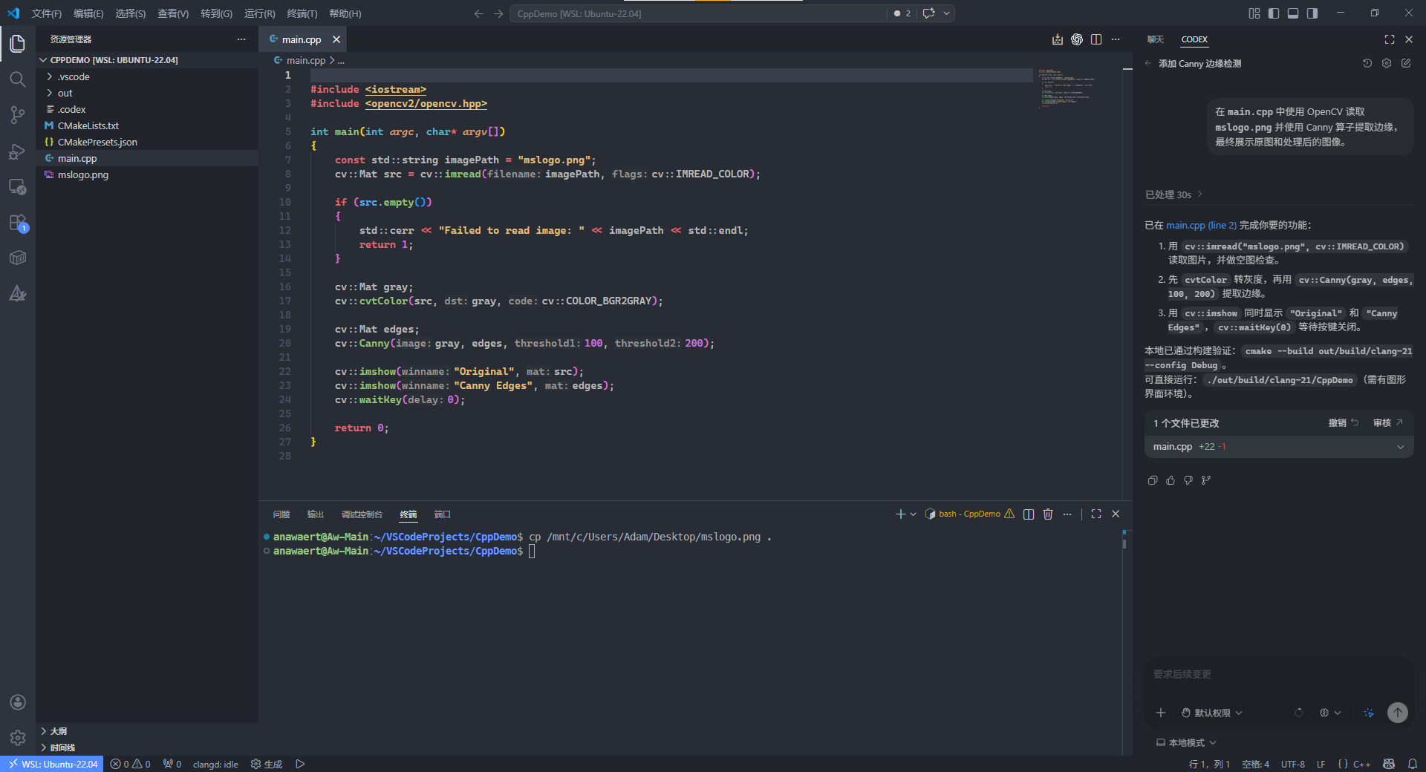The image size is (1426, 772).
Task: Kill the terminal with trash icon
Action: click(x=1048, y=514)
